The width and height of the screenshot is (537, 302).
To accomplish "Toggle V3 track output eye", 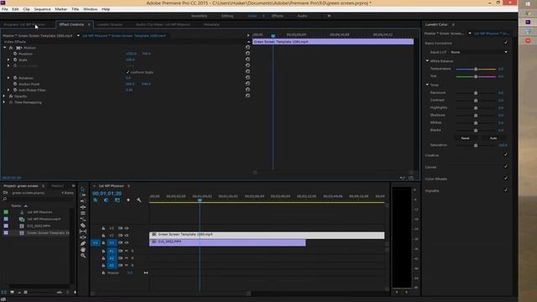I will coord(127,228).
